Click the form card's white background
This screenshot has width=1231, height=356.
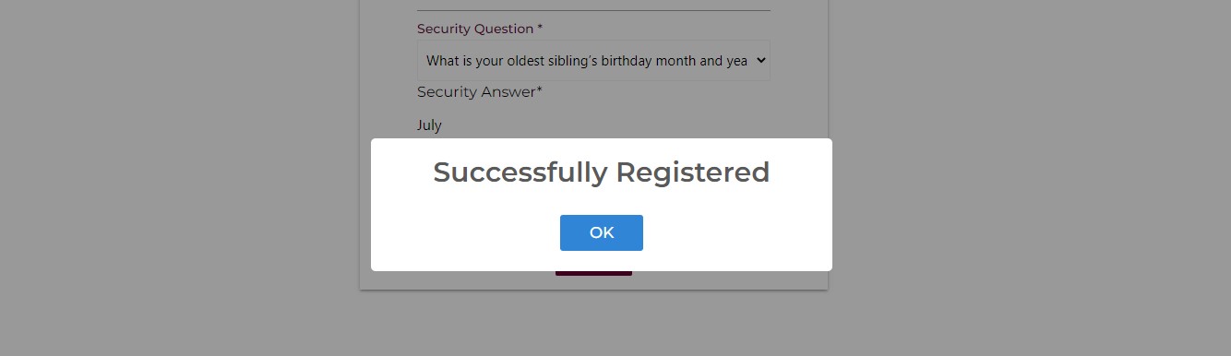(x=388, y=74)
